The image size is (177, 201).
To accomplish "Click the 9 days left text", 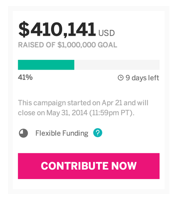I will 142,78.
